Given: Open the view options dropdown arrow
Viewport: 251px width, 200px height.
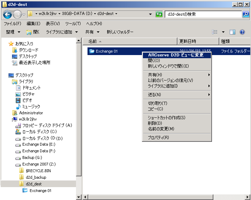Looking at the screenshot, I should [x=223, y=32].
